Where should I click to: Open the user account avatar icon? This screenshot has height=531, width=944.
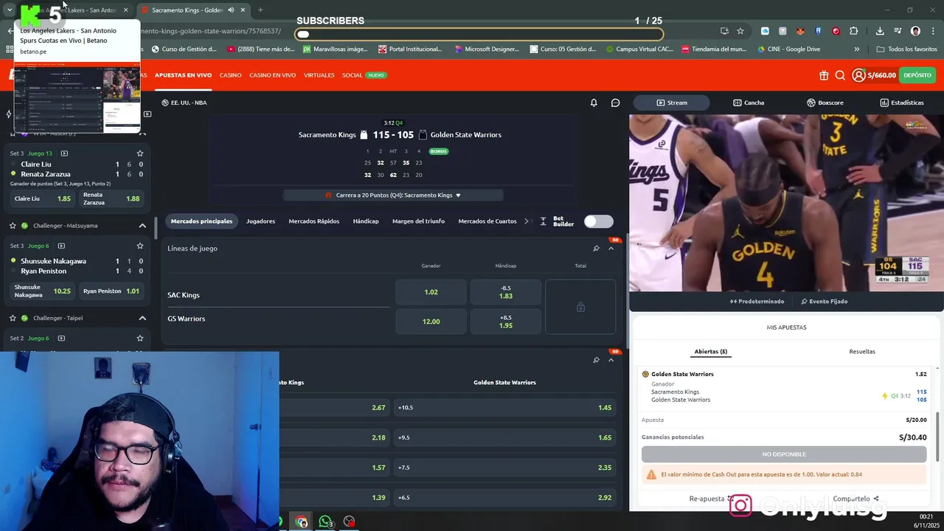(858, 75)
